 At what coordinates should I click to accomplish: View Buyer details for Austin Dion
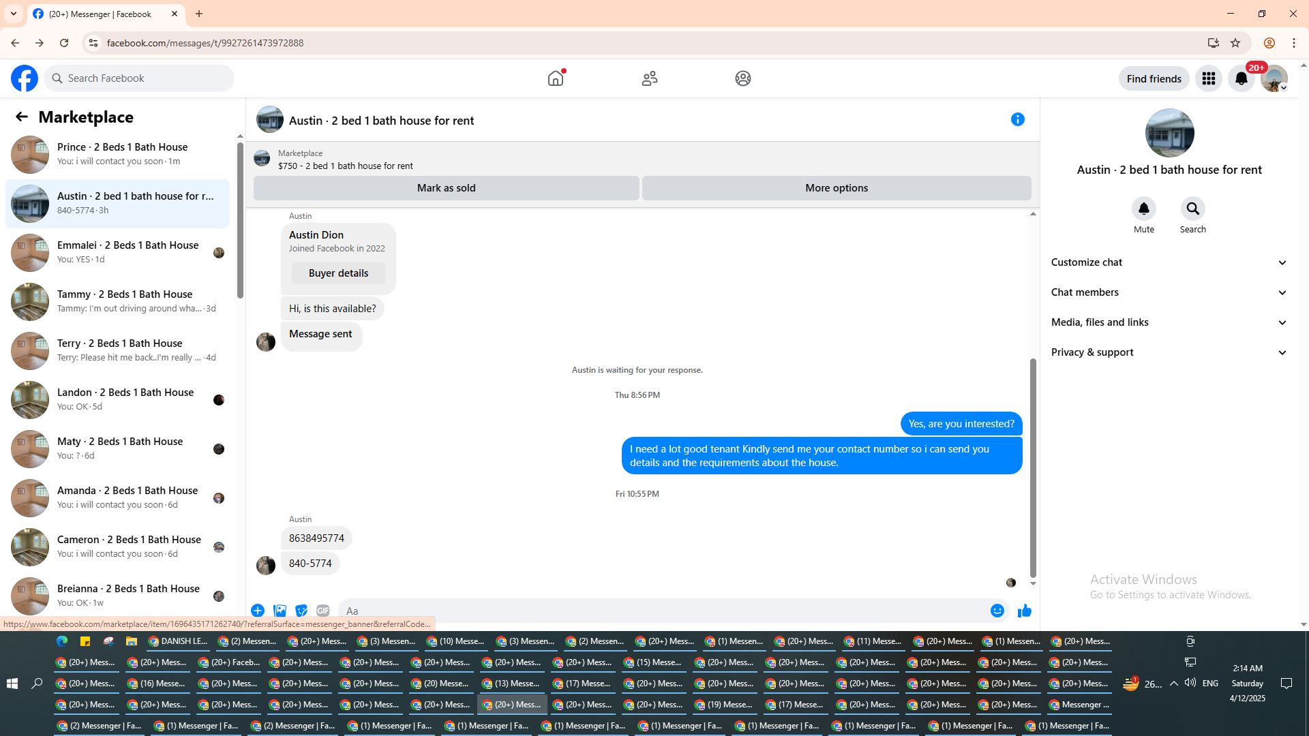click(x=338, y=273)
